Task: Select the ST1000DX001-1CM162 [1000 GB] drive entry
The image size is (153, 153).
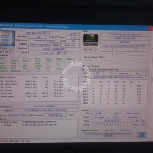Action: tap(39, 122)
